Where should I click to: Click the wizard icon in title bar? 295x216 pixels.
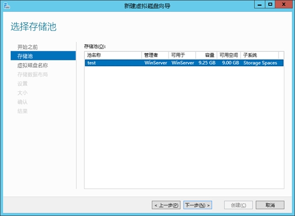[6, 6]
